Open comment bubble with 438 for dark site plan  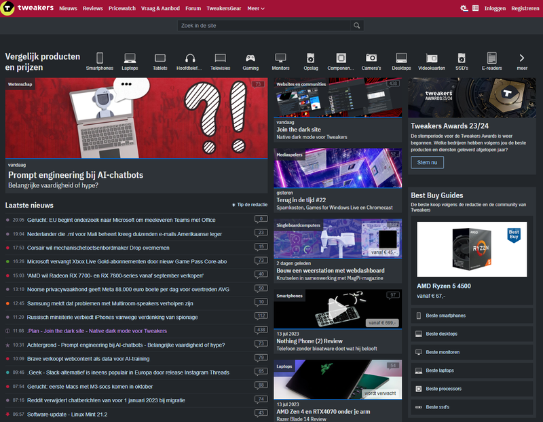(261, 330)
